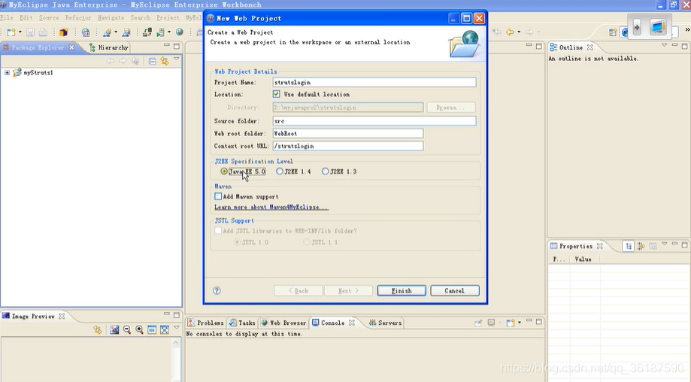The width and height of the screenshot is (691, 382).
Task: Open the Package Explorer view menu triangle
Action: click(x=177, y=59)
